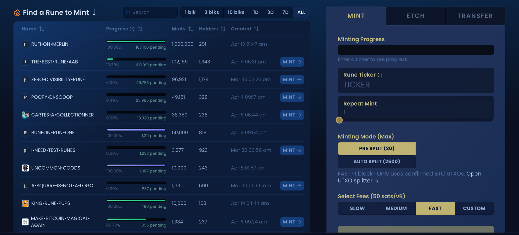
Task: Click the Repeat Mint slider handle
Action: pos(339,120)
